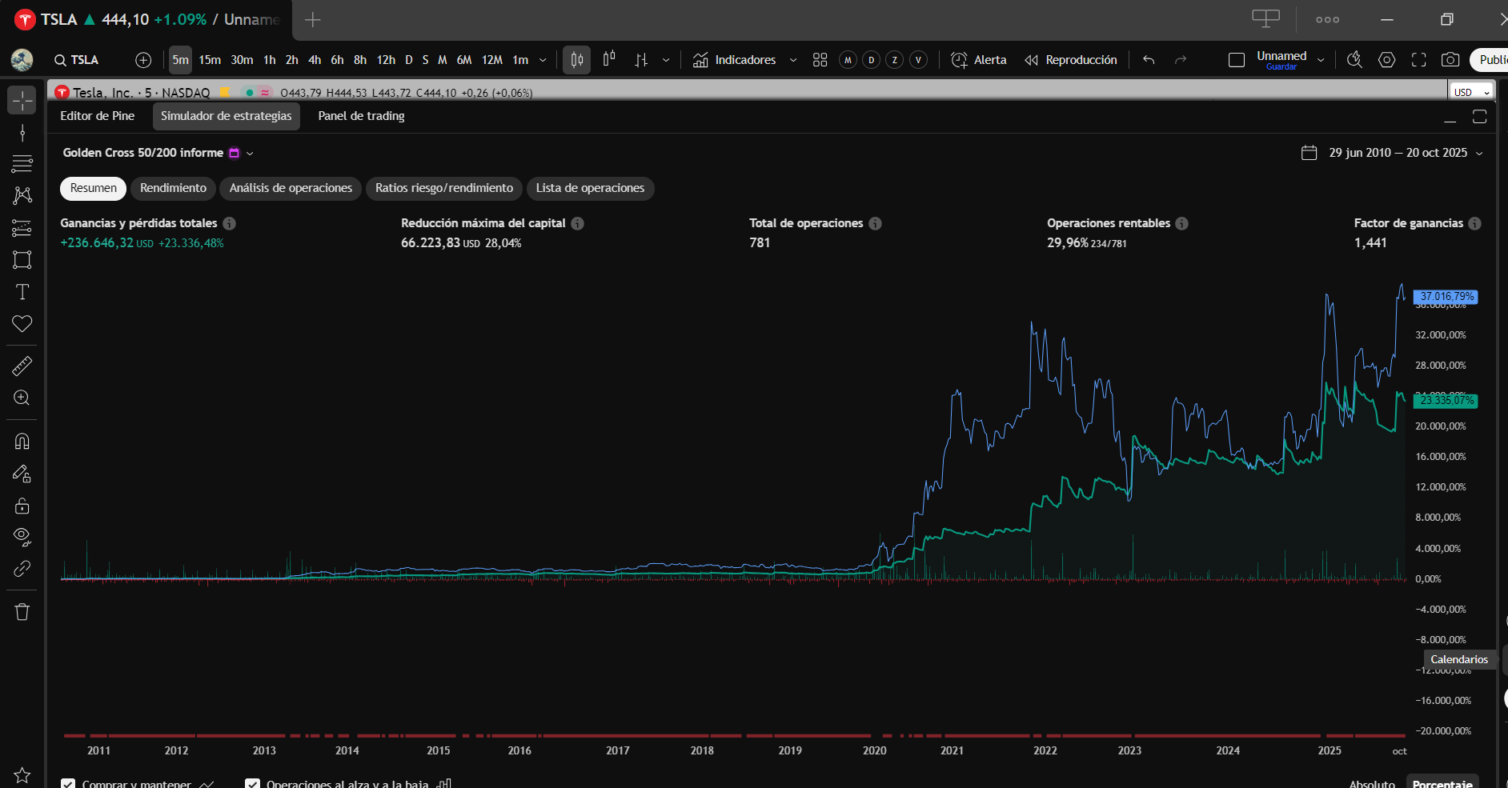Uncheck the Comprar y mantener checkbox
Image resolution: width=1508 pixels, height=788 pixels.
point(69,783)
